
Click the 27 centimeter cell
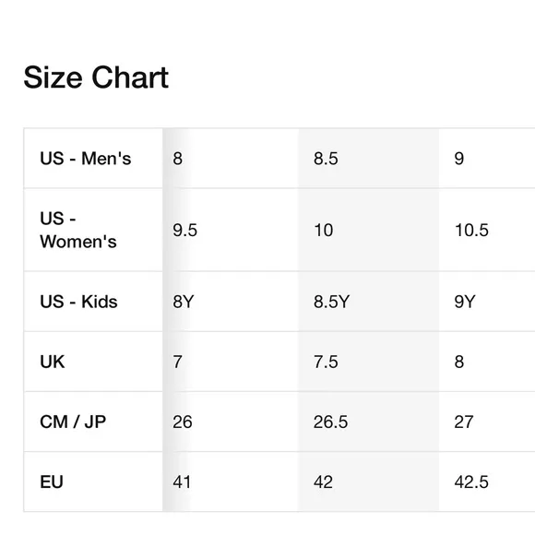point(487,422)
